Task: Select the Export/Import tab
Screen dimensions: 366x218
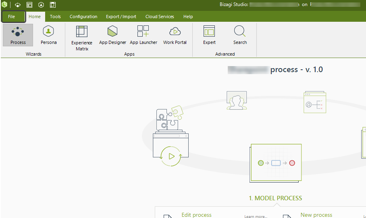Action: [121, 17]
